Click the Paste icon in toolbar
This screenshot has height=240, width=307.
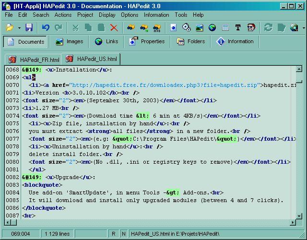point(101,27)
